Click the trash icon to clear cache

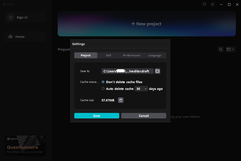[121, 100]
